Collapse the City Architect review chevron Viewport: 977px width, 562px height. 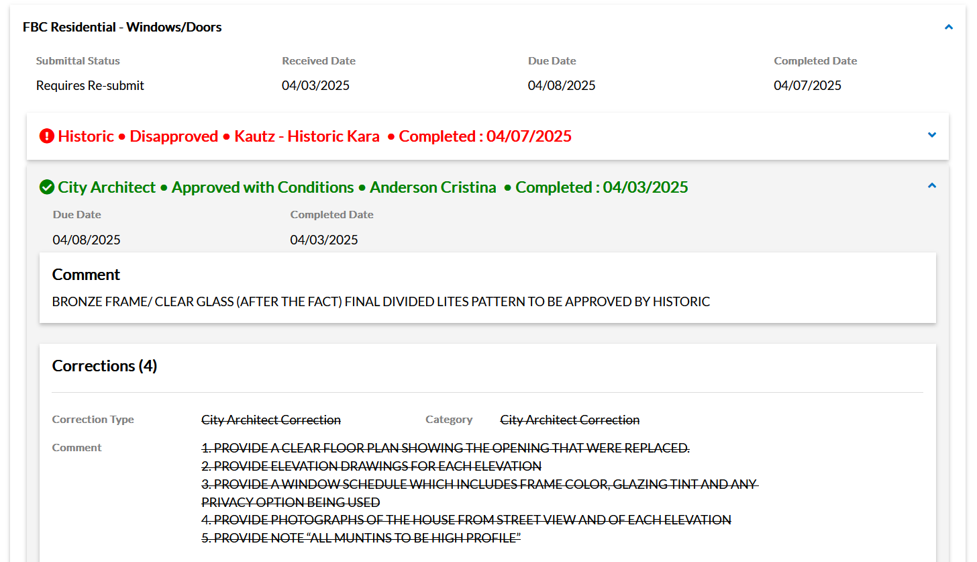[x=931, y=186]
